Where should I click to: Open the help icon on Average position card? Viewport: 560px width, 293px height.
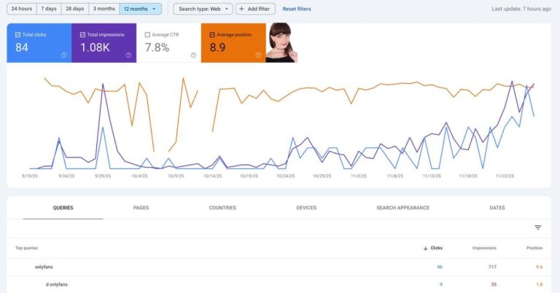(258, 55)
